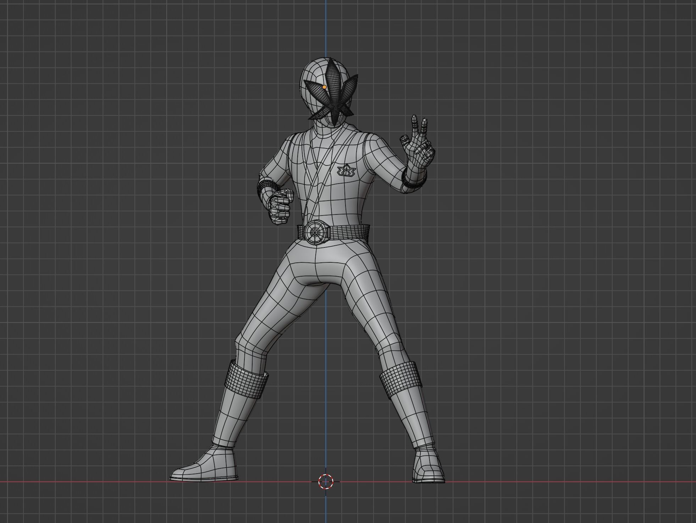This screenshot has height=523, width=696.
Task: Click the orange origin point on the mask
Action: point(324,86)
